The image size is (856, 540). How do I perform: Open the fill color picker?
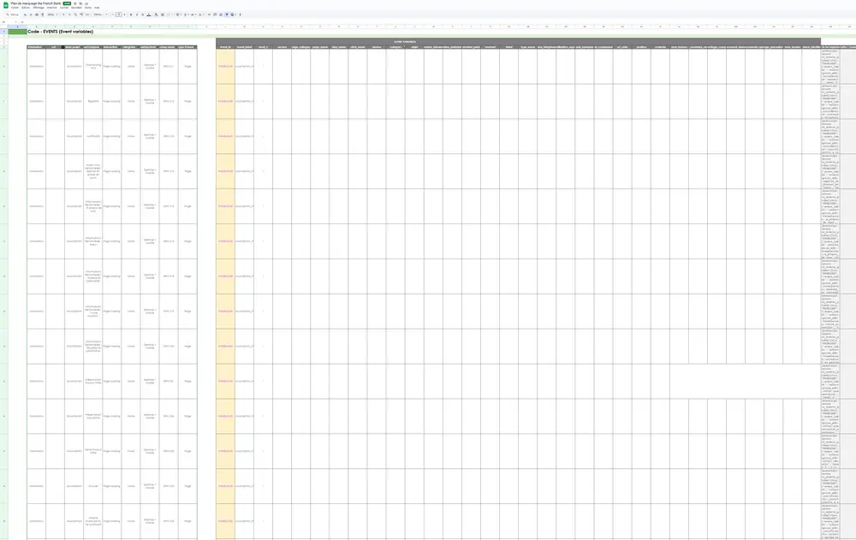[x=156, y=15]
